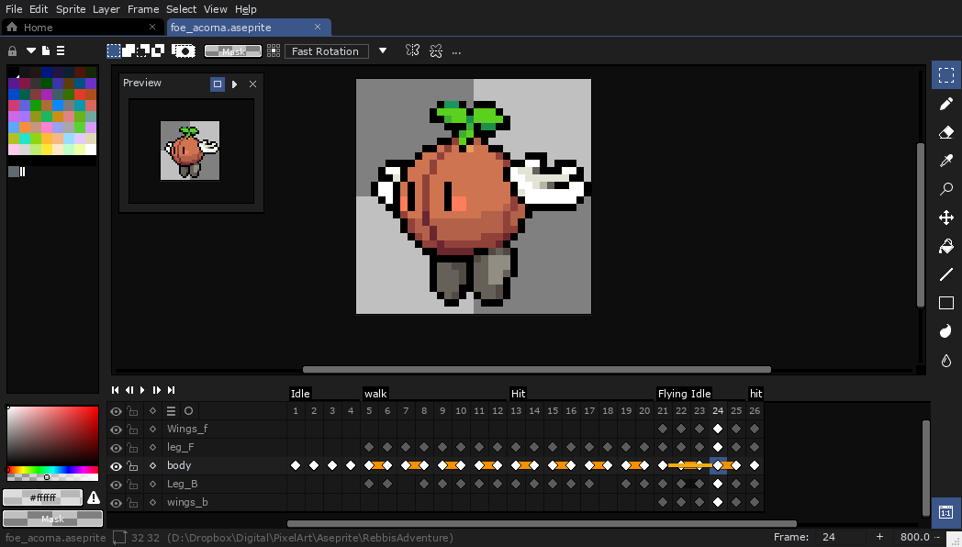The width and height of the screenshot is (962, 547).
Task: Hide the leg_F layer
Action: tap(116, 448)
